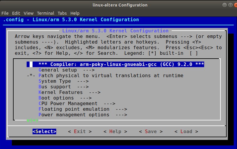237x149 pixels.
Task: Expand the Floating point emulation submenu
Action: click(83, 109)
